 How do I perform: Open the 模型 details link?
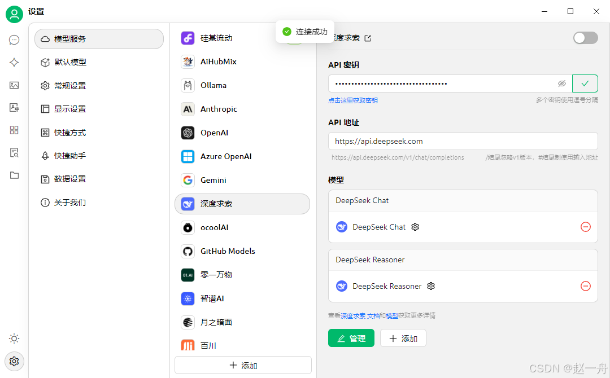[x=392, y=316]
